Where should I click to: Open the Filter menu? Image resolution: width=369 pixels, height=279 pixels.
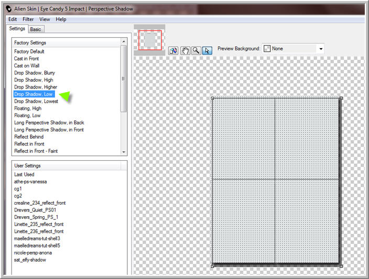pyautogui.click(x=28, y=19)
